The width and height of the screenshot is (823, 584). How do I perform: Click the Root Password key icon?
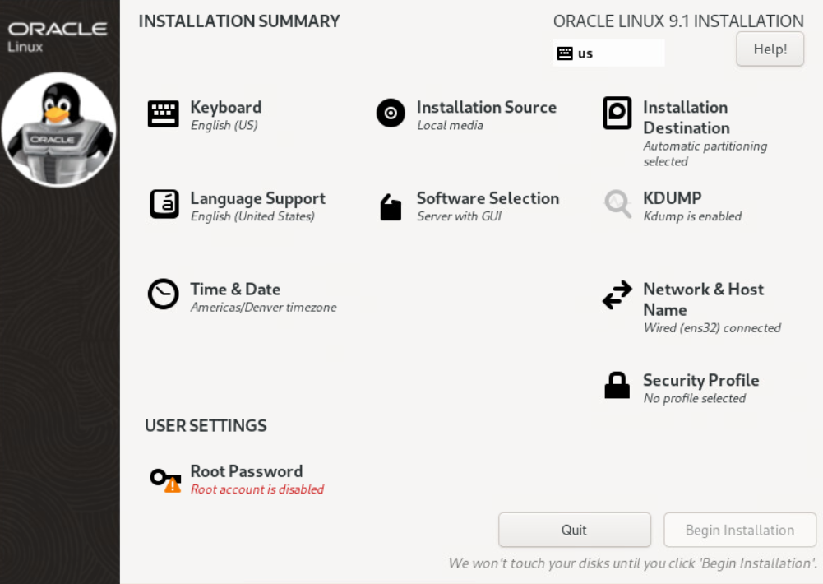pos(164,479)
